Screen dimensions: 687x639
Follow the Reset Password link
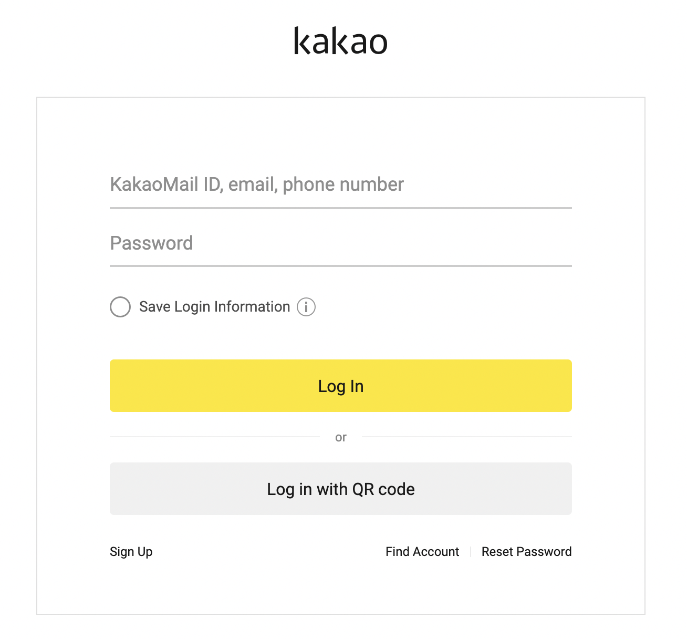click(x=526, y=552)
